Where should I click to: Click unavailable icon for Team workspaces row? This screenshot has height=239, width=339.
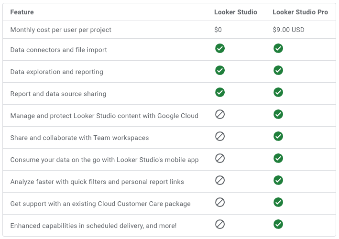(220, 136)
